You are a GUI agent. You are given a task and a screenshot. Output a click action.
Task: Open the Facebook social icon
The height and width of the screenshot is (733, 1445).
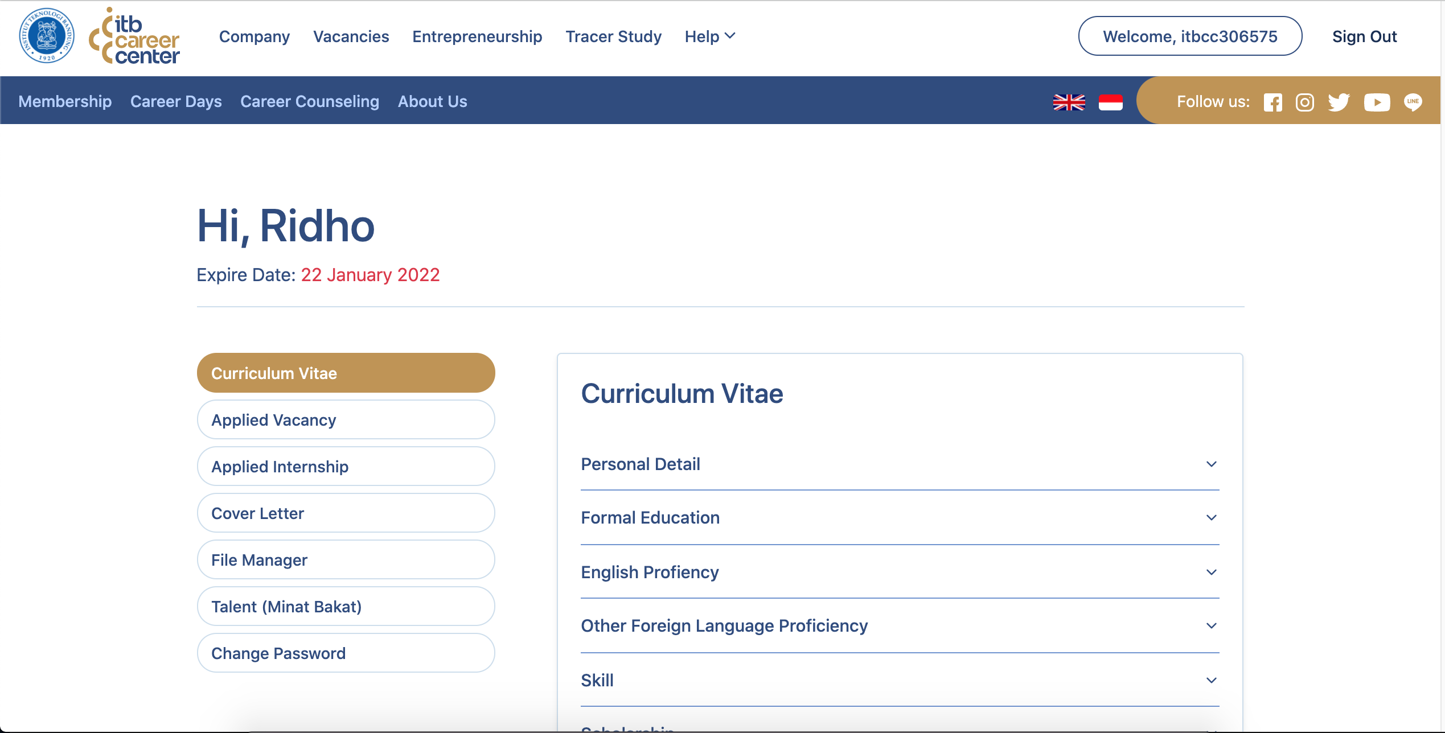point(1272,102)
